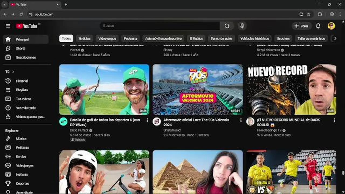
Task: Open the browser profile icon
Action: 332,14
